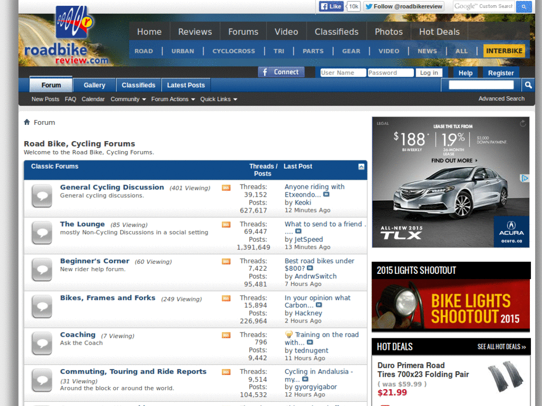
Task: Open Commuting, Touring RSS feed icon
Action: (x=226, y=372)
